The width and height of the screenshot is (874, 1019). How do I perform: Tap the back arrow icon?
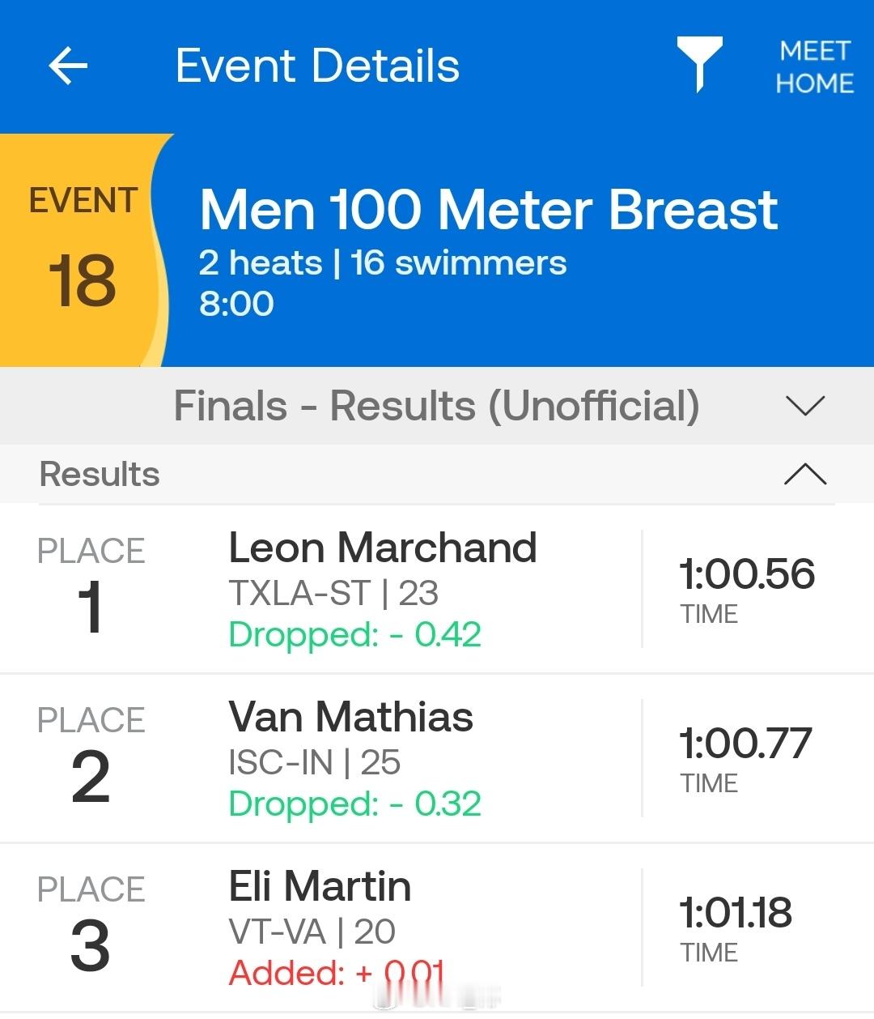[68, 66]
